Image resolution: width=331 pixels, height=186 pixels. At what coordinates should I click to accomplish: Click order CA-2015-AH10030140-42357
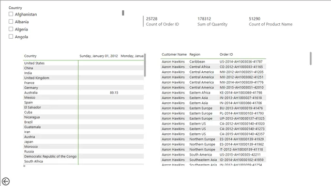(242, 134)
